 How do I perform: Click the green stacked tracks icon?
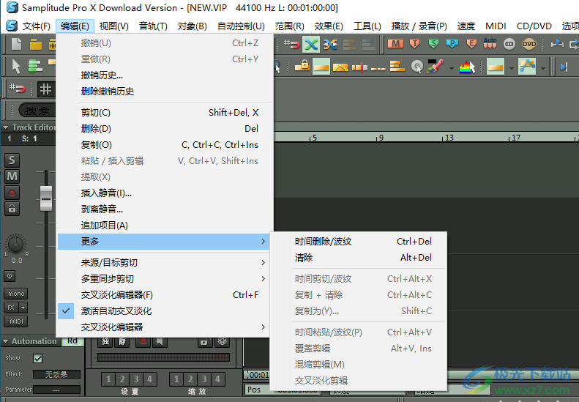(x=35, y=67)
